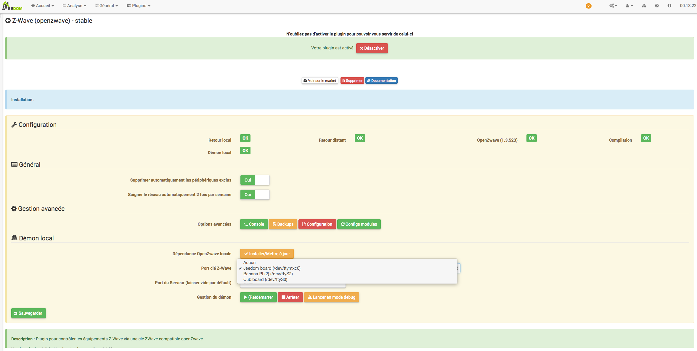Click the OK badge for Démon local
Image resolution: width=697 pixels, height=351 pixels.
click(245, 151)
